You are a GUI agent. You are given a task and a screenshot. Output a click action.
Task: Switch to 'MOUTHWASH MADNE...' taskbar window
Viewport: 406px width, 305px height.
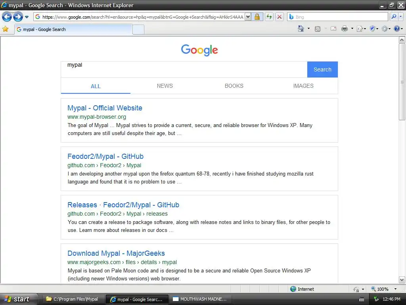(x=200, y=299)
